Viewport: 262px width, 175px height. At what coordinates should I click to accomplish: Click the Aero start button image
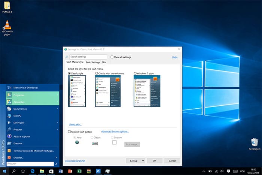click(x=77, y=142)
